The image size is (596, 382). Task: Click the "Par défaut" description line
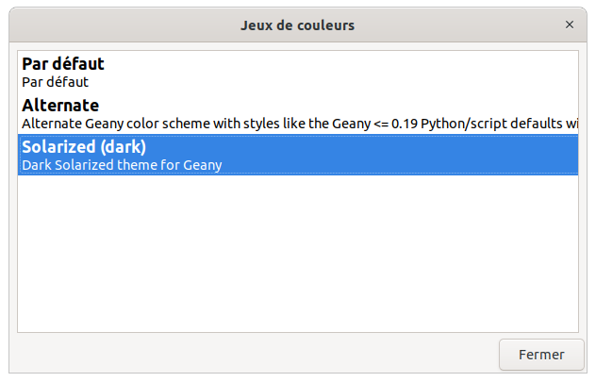pyautogui.click(x=55, y=82)
